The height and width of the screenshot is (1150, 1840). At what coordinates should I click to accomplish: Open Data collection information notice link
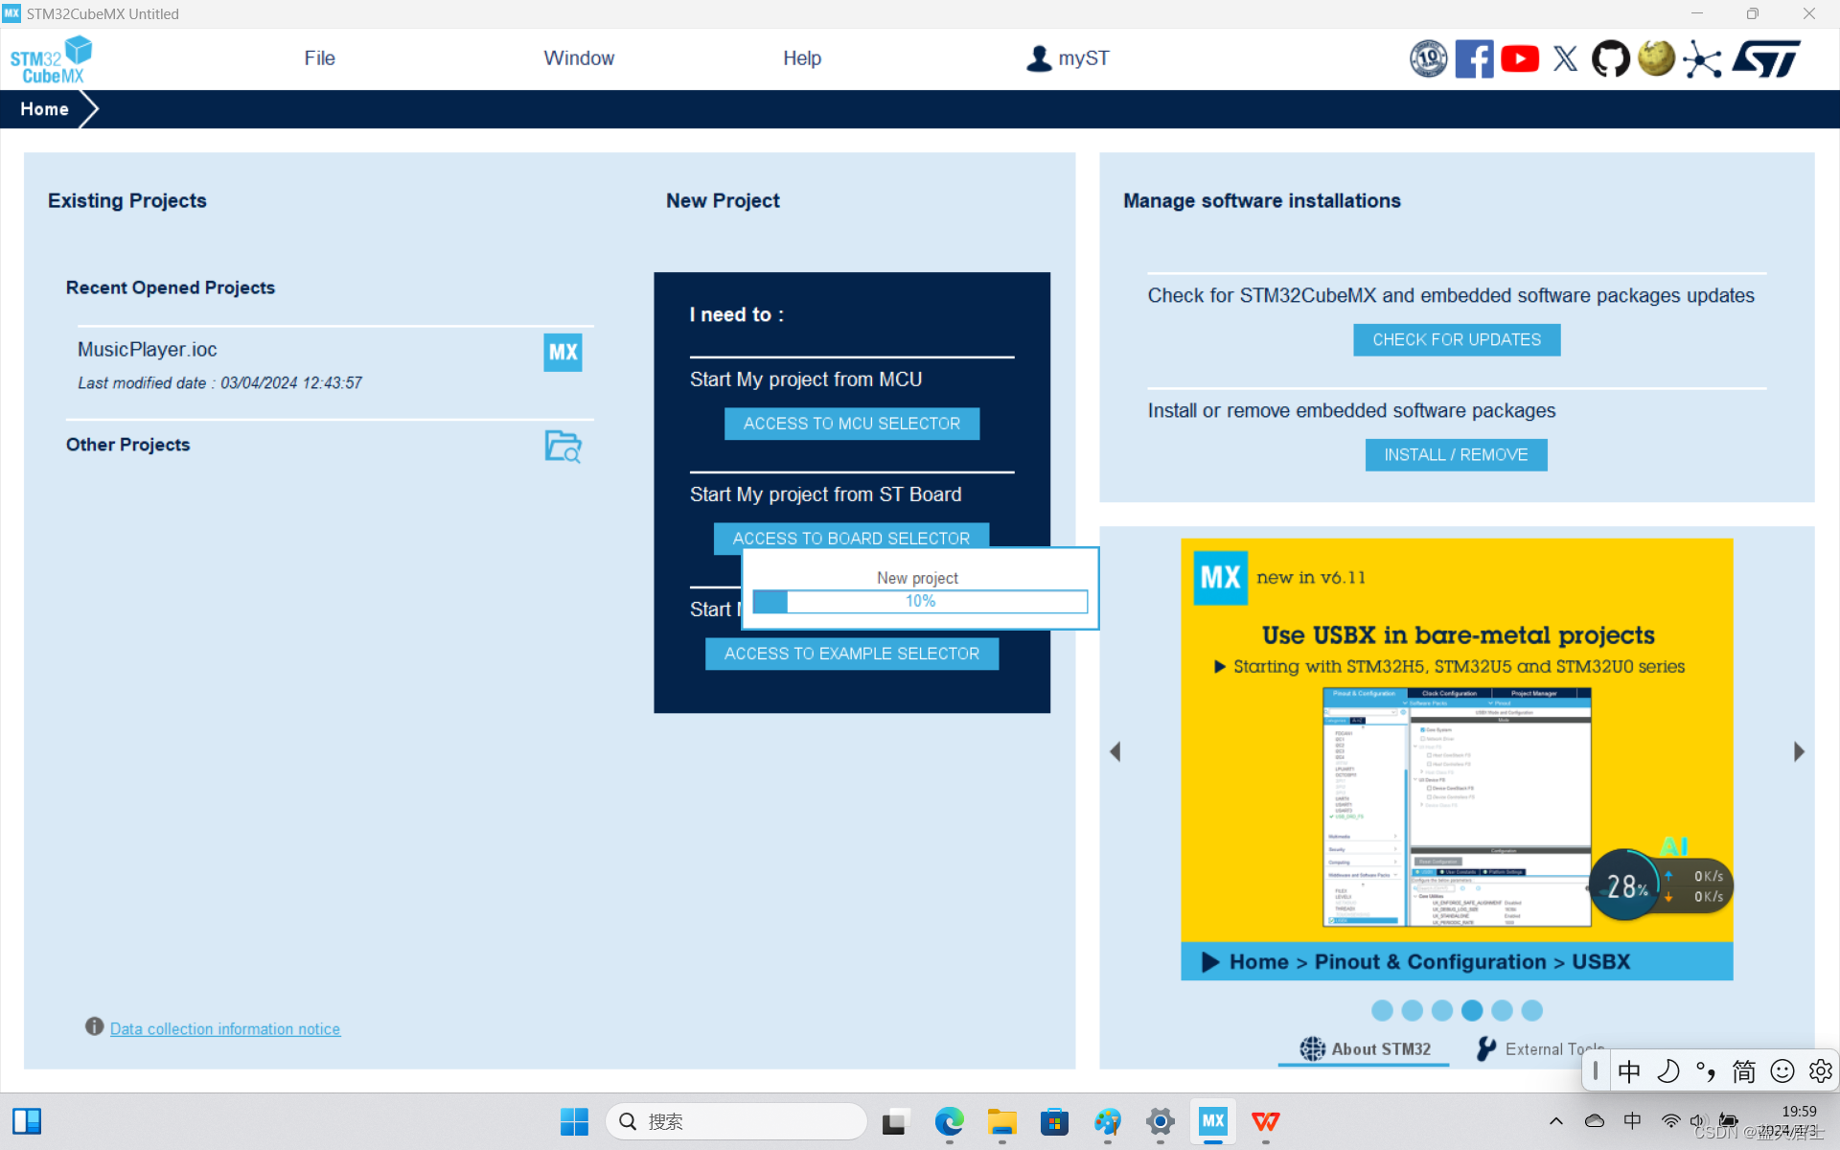224,1028
